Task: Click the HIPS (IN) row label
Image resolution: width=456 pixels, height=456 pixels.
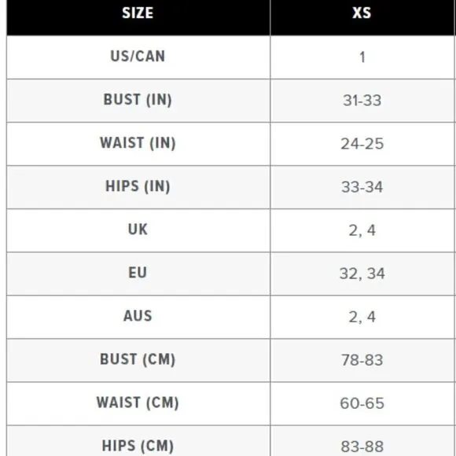Action: click(138, 186)
